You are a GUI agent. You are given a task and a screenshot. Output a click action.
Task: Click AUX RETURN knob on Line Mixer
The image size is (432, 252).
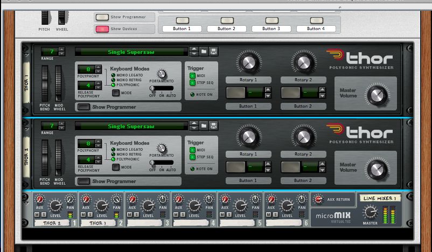point(318,199)
